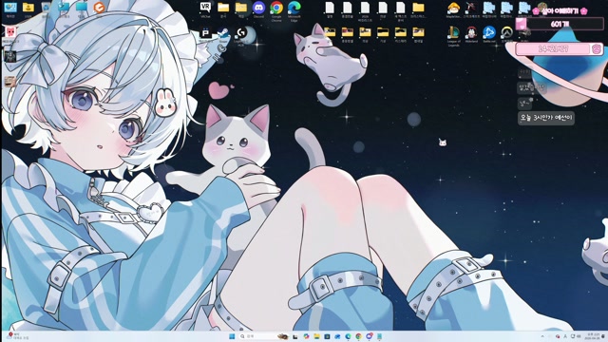
Task: Launch Discord from the desktop
Action: click(x=258, y=10)
